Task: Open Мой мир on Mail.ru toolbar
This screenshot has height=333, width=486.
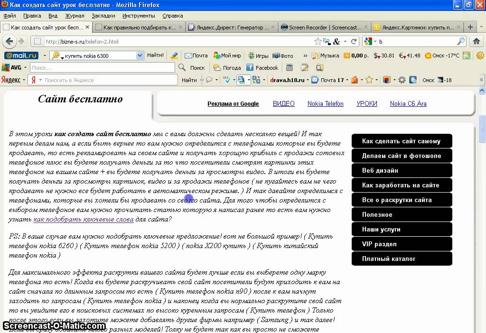Action: pos(227,55)
